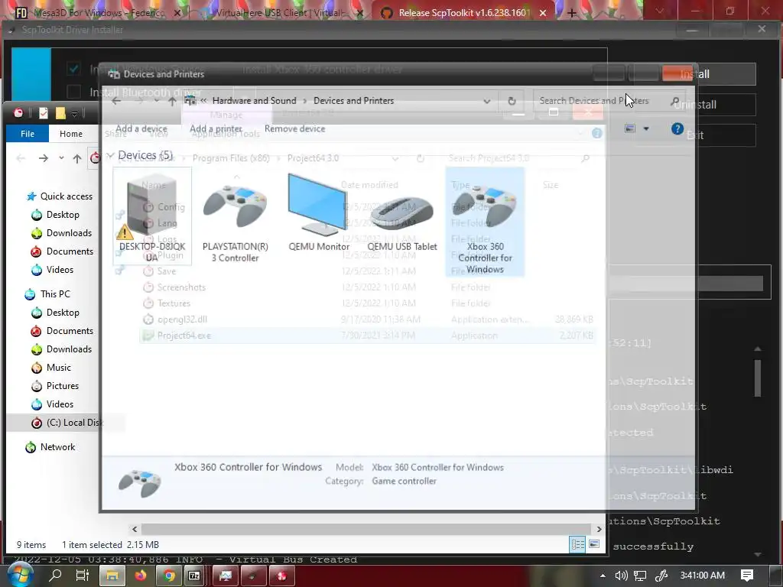Click the ScpToolkit log vertical scrollbar
This screenshot has width=783, height=587.
[x=758, y=378]
